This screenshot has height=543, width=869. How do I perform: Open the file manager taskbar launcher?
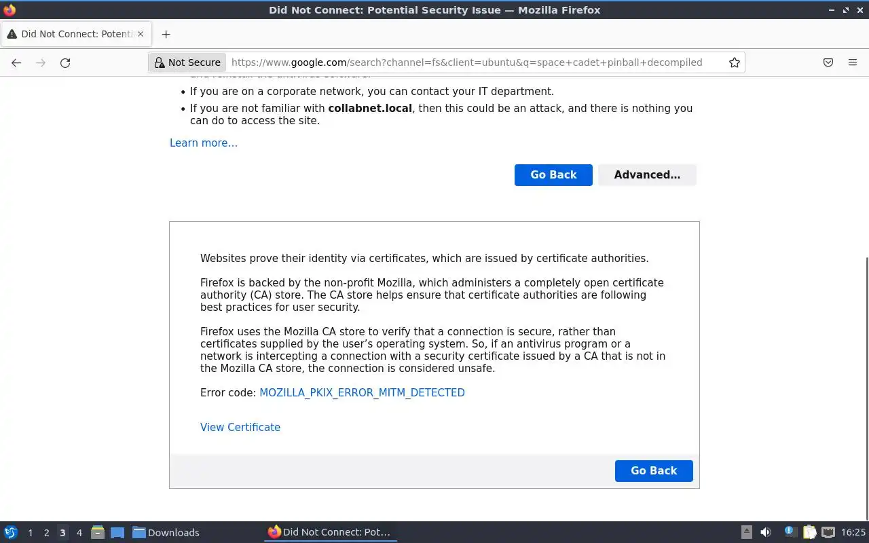[98, 532]
